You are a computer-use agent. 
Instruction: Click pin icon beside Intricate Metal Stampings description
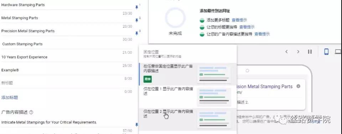coord(137,125)
